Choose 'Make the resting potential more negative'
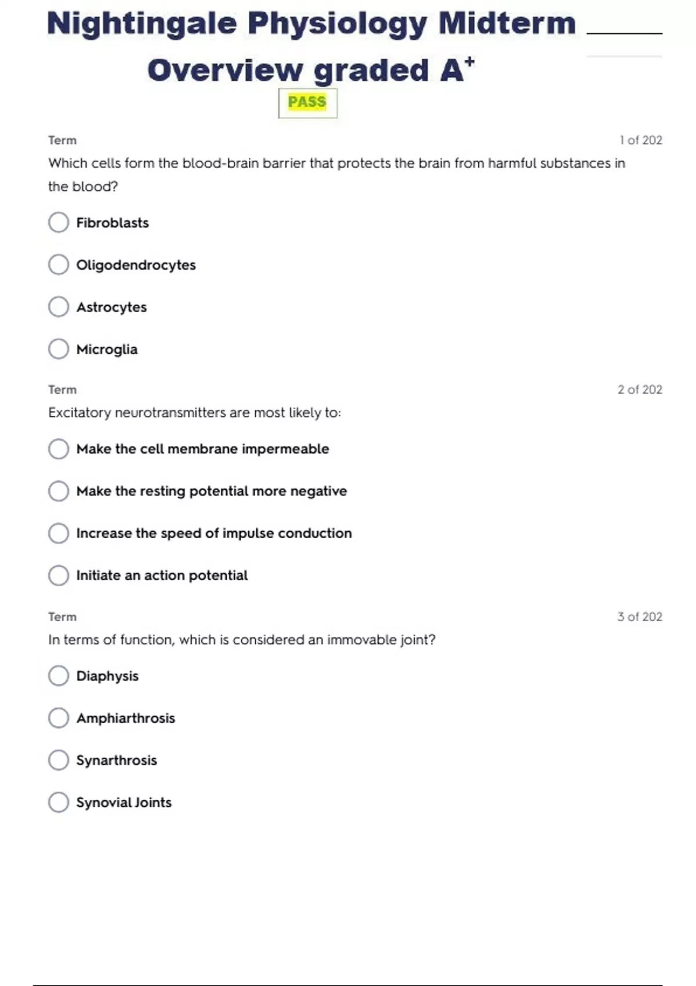 [59, 491]
